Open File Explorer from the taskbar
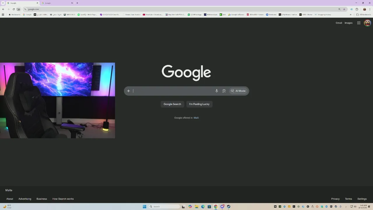373x210 pixels. tap(197, 206)
